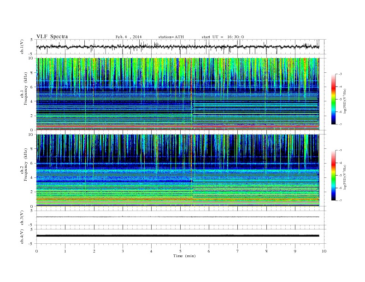365x282 pixels.
Task: Click the "ch.3(V)" axis label
Action: (22, 218)
